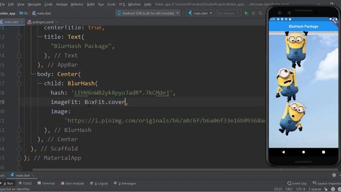The width and height of the screenshot is (341, 192).
Task: Open the Event Log
Action: [x=297, y=183]
